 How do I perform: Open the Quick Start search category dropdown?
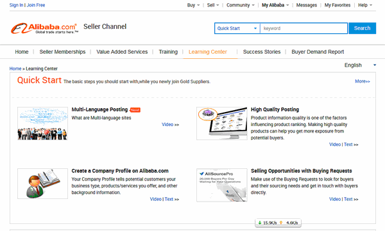[x=237, y=28]
